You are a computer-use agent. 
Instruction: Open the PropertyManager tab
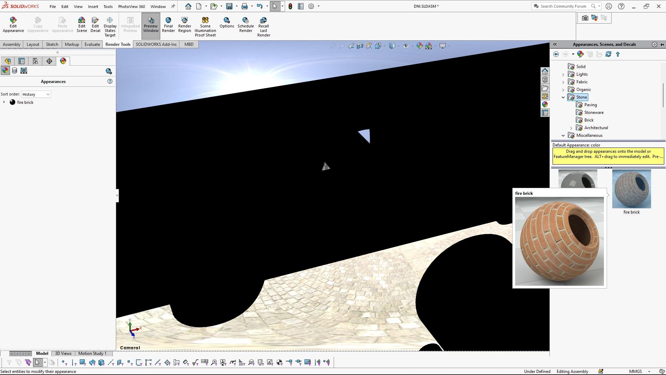click(22, 61)
